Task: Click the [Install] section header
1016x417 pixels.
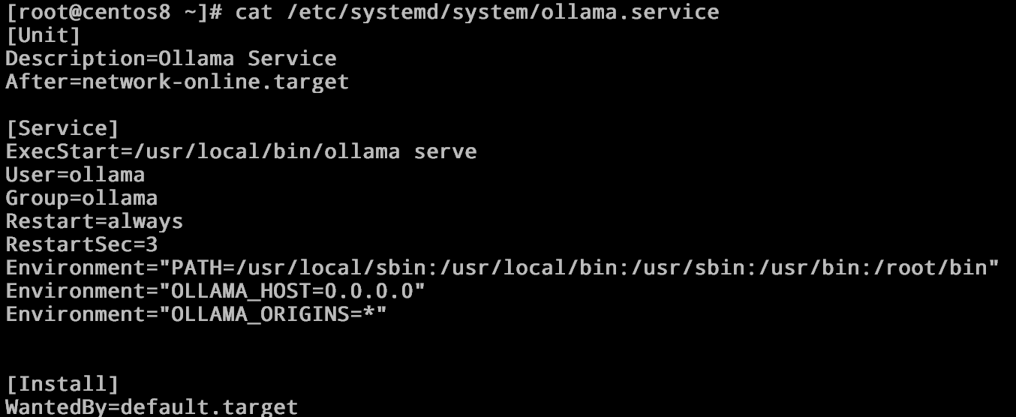Action: (62, 384)
